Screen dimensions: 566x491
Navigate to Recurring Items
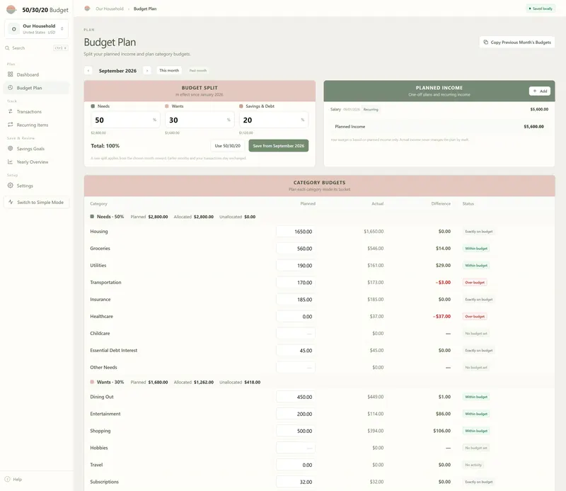[x=36, y=125]
